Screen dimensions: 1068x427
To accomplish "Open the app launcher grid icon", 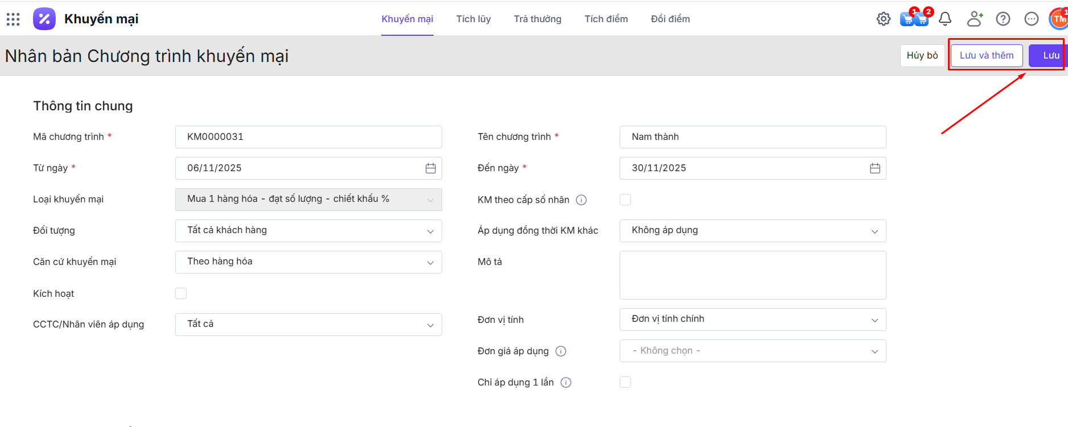I will (x=13, y=19).
